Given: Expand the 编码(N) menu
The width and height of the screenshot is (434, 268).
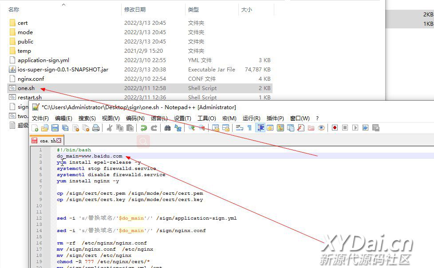Looking at the screenshot, I should click(x=135, y=118).
